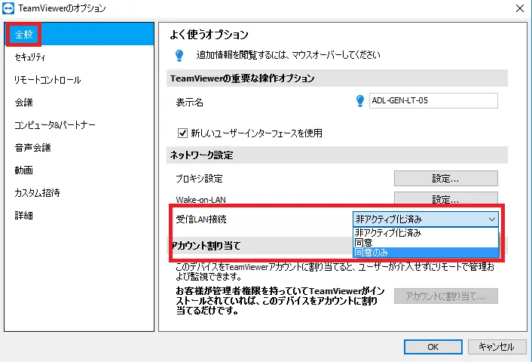Collapse the 受信LAN接続 dropdown

(426, 219)
